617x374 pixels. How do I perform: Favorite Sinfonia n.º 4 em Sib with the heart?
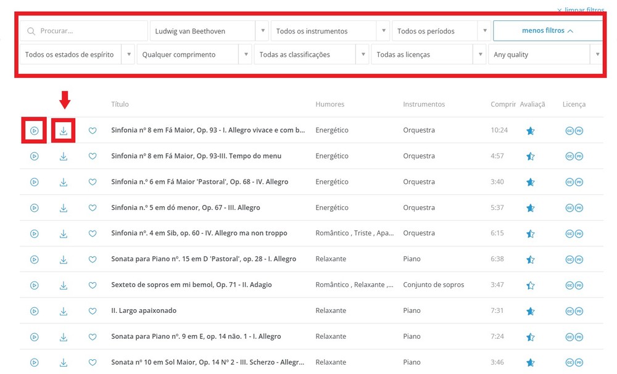coord(93,233)
